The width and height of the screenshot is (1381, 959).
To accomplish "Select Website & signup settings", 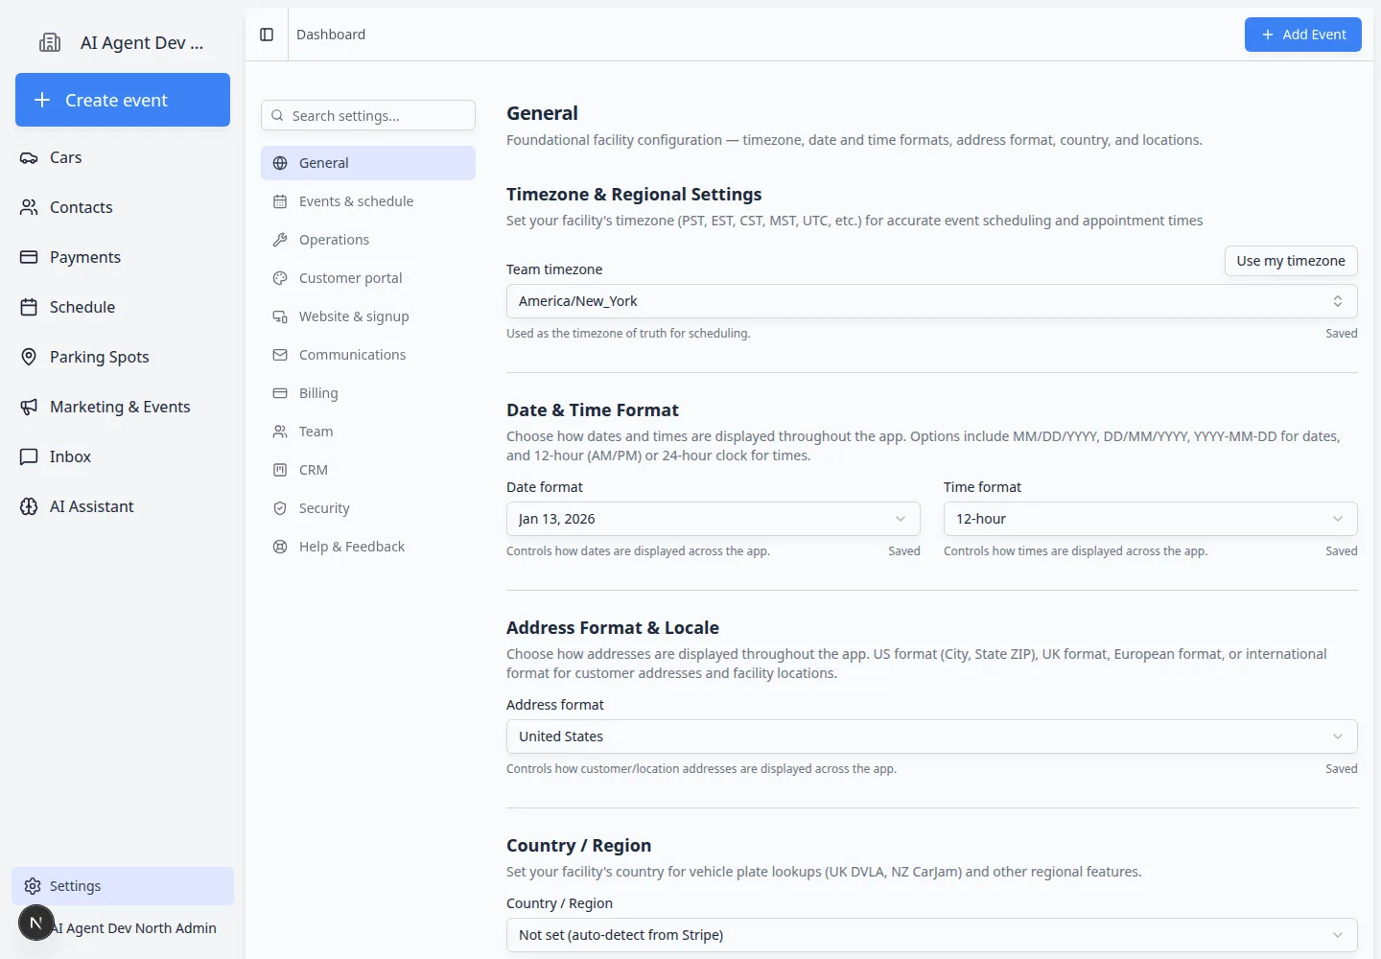I will (x=368, y=316).
